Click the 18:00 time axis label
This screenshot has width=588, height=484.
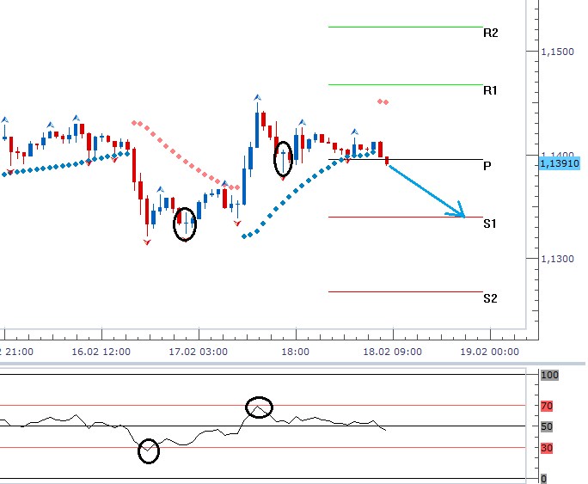coord(296,352)
